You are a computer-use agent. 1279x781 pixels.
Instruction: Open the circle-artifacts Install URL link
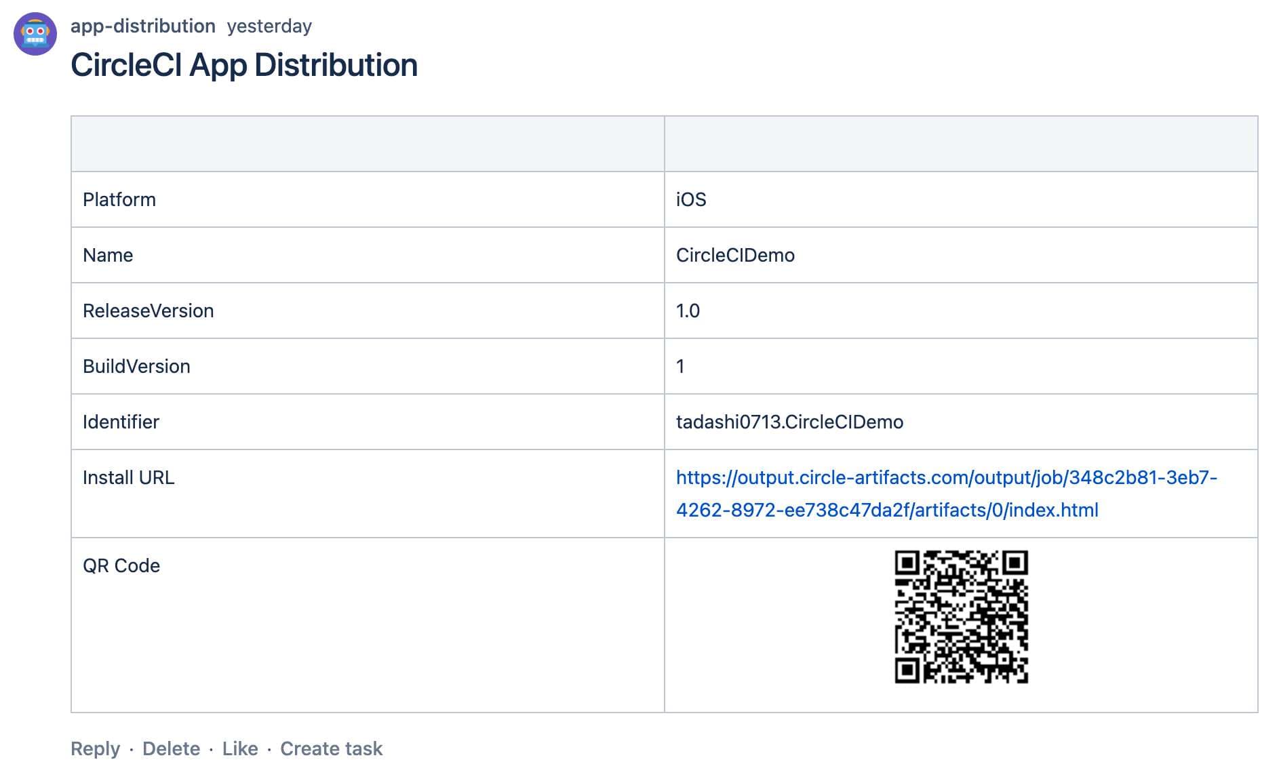947,494
